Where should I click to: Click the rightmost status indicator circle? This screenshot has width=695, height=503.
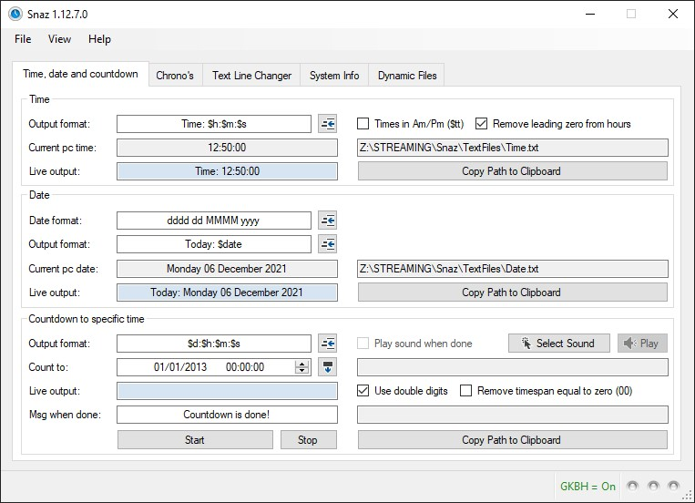tap(673, 486)
